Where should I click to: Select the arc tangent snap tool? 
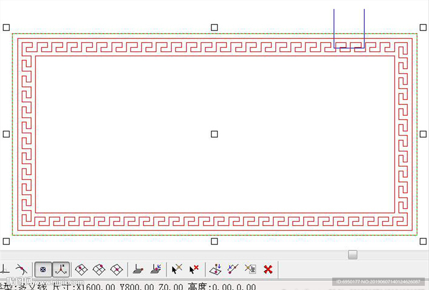click(x=22, y=269)
